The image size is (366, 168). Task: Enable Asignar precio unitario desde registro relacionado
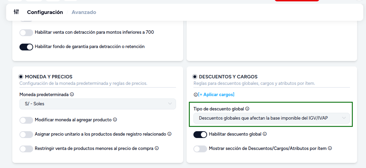[x=26, y=135]
